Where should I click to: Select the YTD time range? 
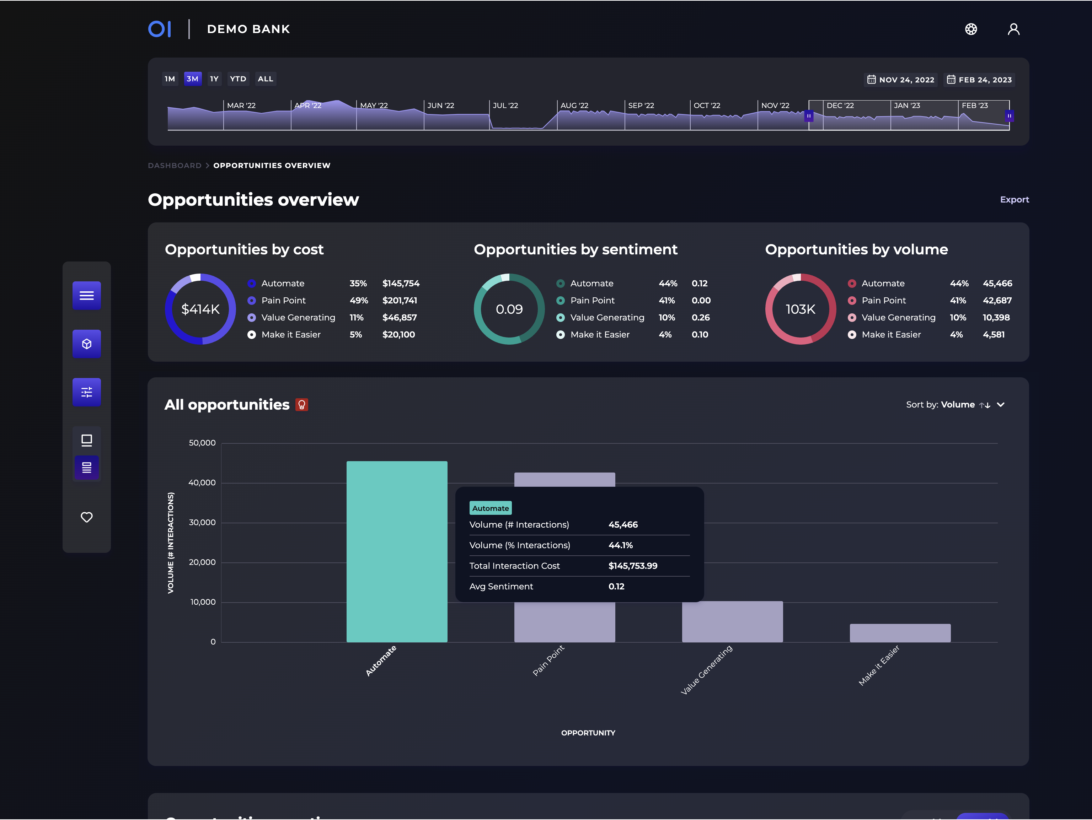238,79
